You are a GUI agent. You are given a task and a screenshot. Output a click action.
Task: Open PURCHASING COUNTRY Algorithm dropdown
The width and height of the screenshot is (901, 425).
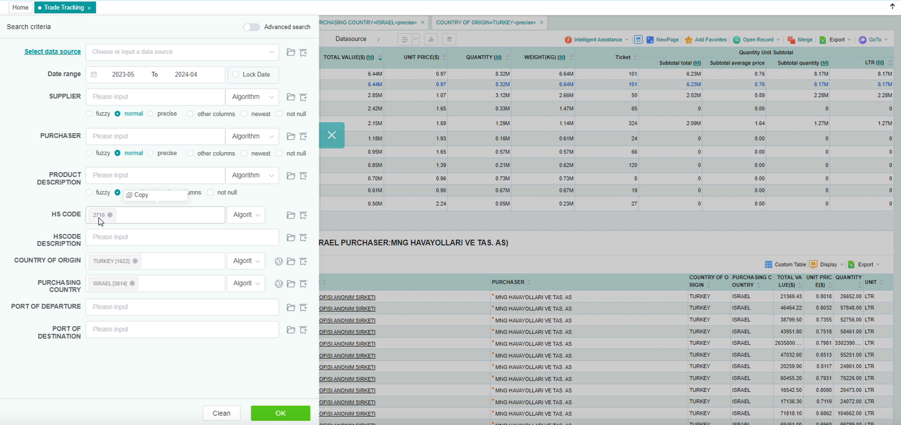[246, 283]
